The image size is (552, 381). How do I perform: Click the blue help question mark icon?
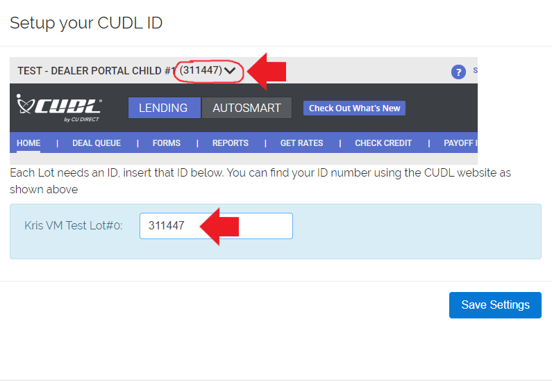pyautogui.click(x=458, y=72)
